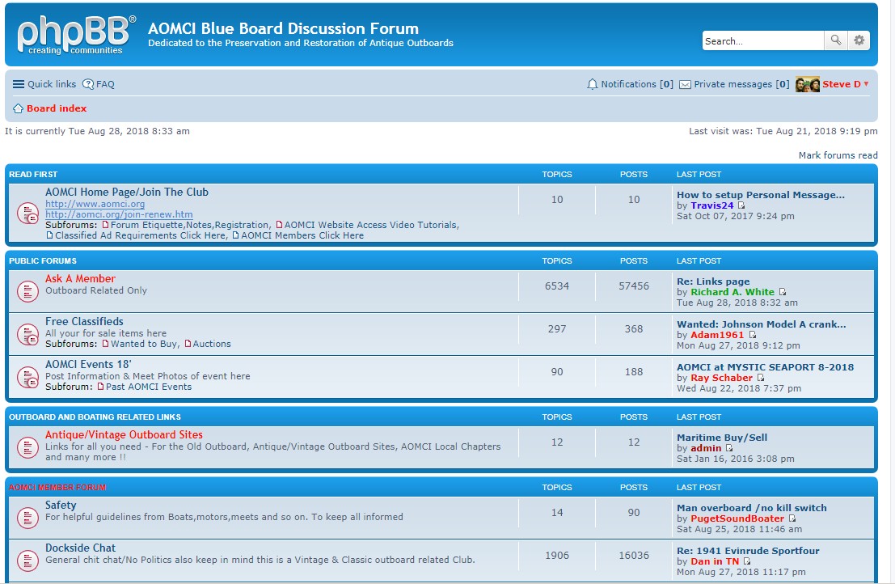This screenshot has width=895, height=584.
Task: View latest post icon next to PugetSoundBoater
Action: (x=792, y=518)
